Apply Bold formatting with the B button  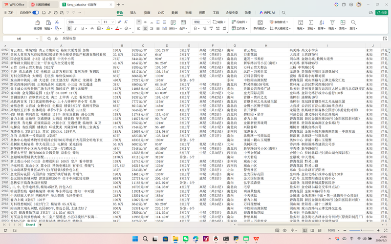tap(69, 29)
